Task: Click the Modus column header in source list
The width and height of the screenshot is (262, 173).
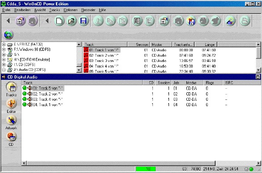Action: [x=161, y=45]
